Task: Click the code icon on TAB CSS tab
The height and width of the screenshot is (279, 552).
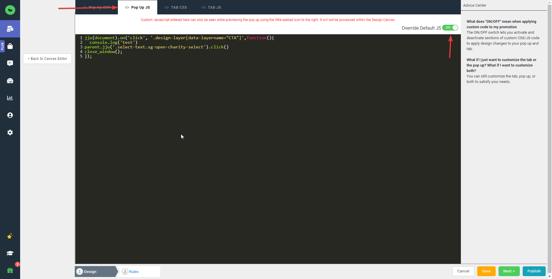Action: 166,7
